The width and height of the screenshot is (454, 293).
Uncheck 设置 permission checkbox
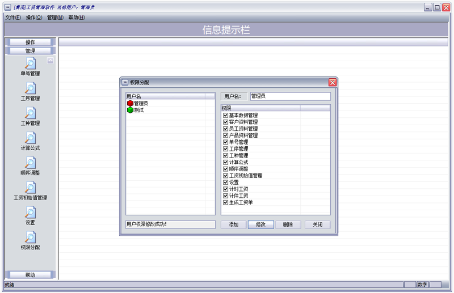coord(225,182)
